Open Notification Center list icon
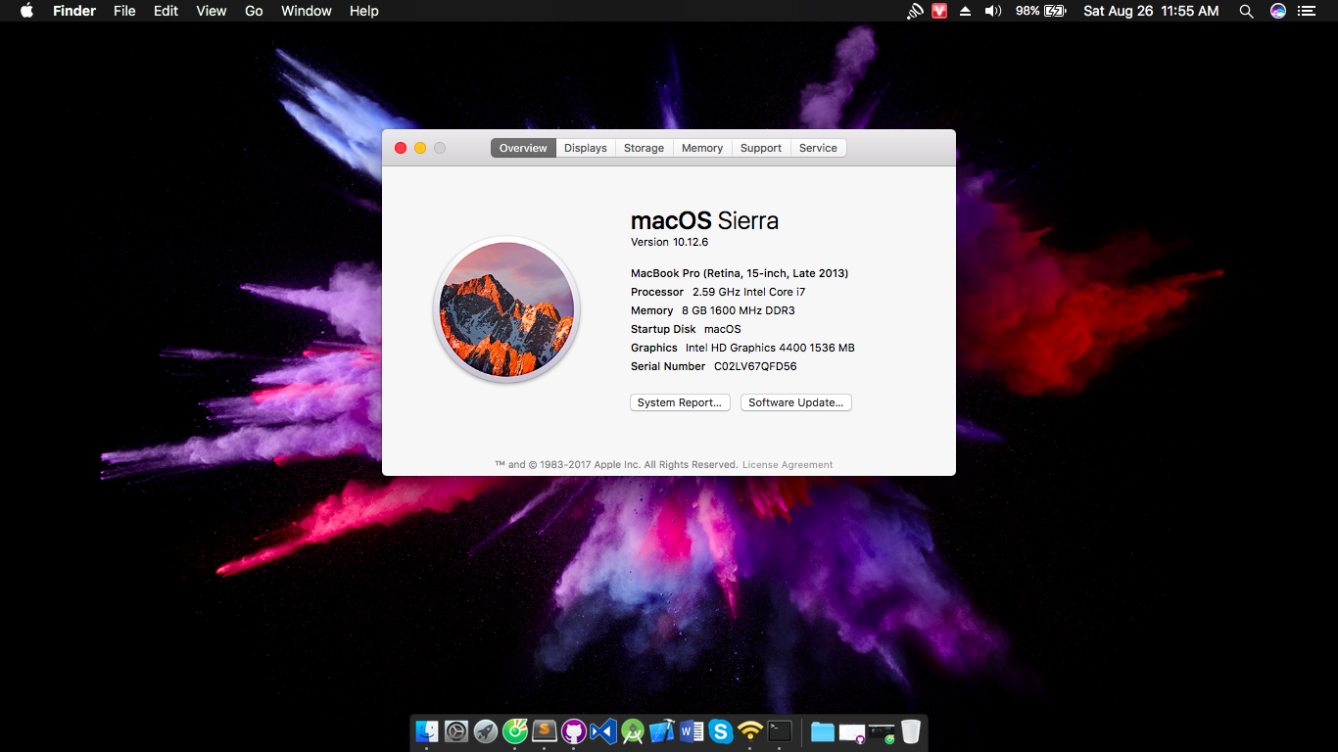The width and height of the screenshot is (1338, 752). 1307,11
